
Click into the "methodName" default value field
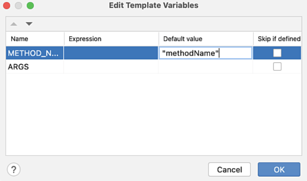pyautogui.click(x=205, y=53)
